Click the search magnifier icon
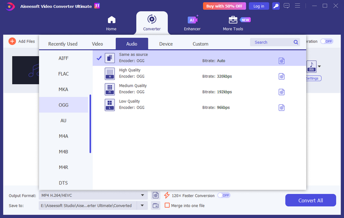The width and height of the screenshot is (344, 218). point(296,42)
